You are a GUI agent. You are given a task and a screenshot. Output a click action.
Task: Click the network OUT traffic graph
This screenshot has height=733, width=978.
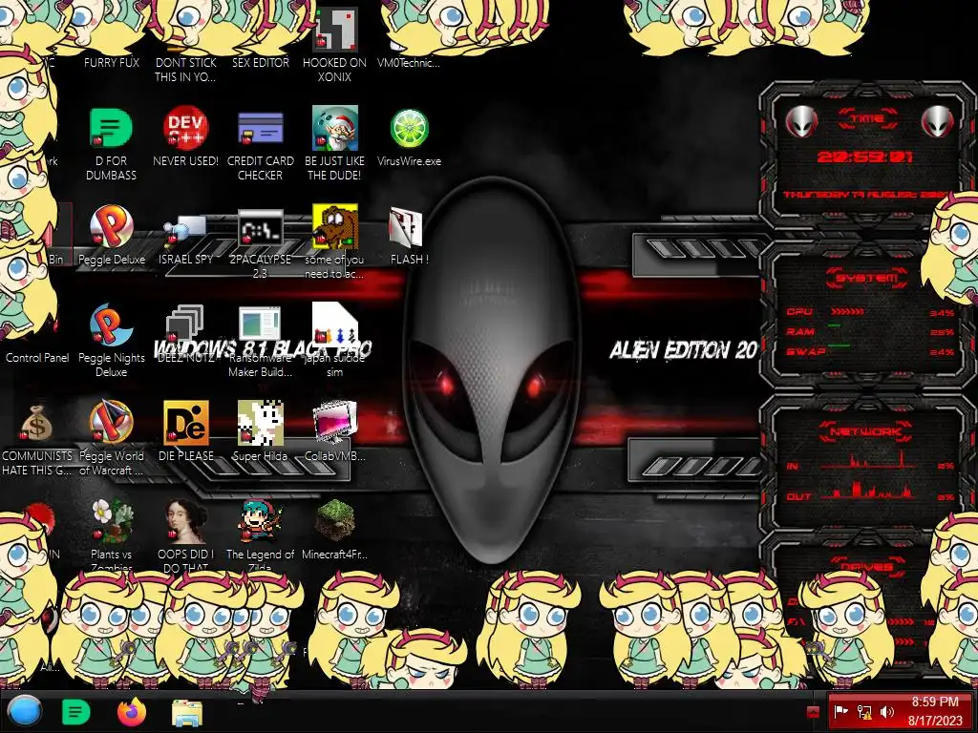click(x=867, y=490)
